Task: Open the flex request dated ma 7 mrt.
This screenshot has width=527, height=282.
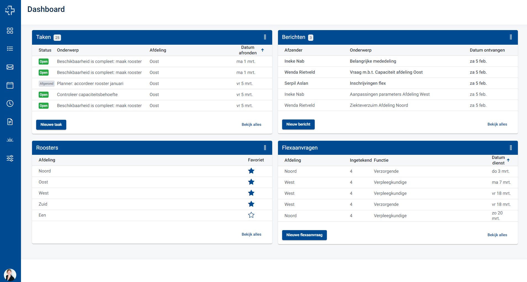Action: click(x=398, y=182)
